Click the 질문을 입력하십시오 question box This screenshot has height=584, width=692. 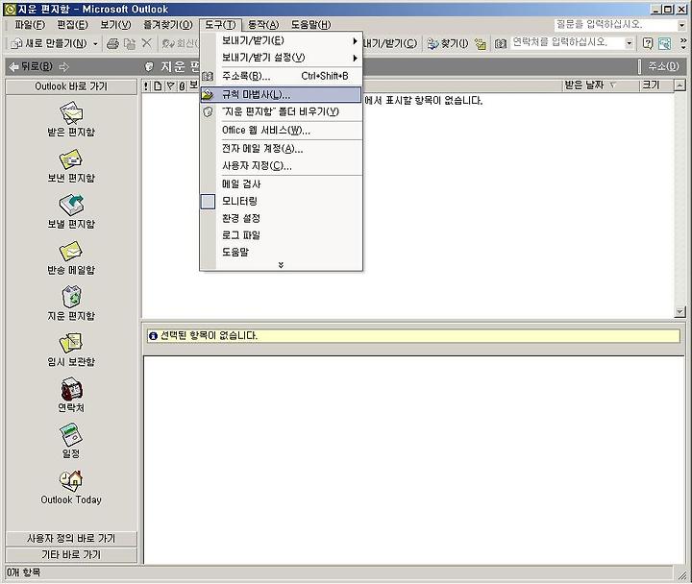tap(616, 25)
